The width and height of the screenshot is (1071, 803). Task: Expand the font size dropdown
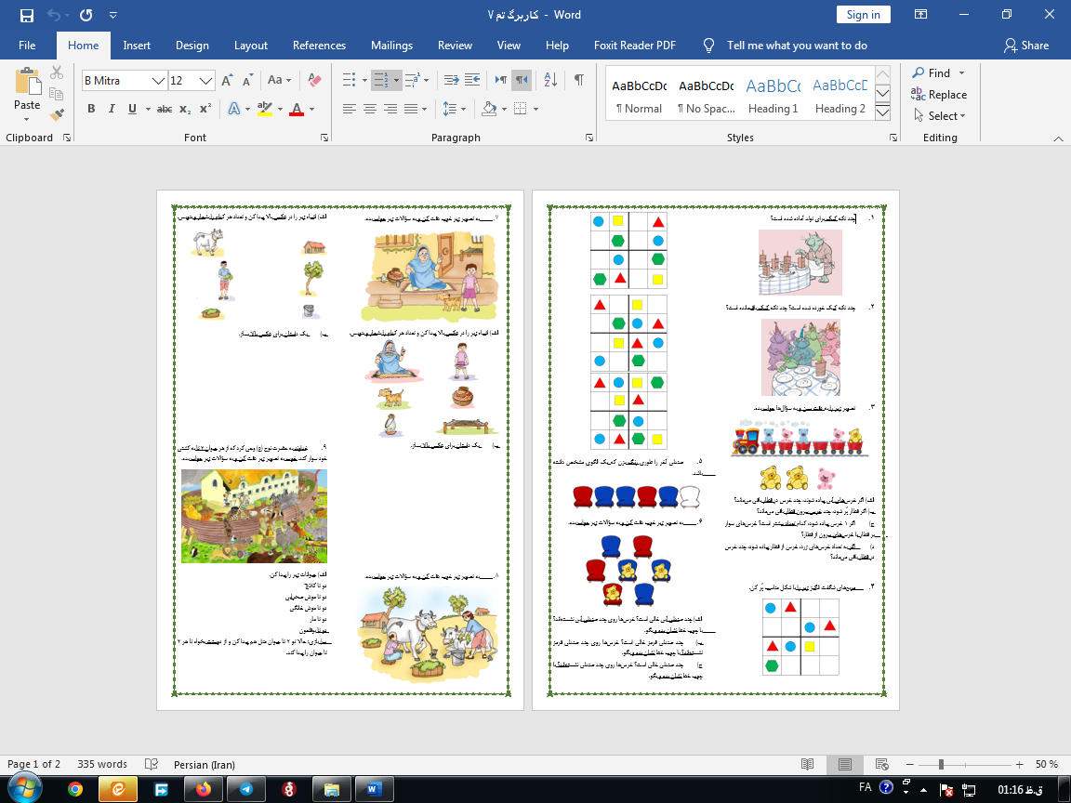[206, 81]
